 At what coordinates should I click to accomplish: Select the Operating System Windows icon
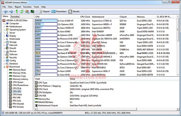point(7,30)
